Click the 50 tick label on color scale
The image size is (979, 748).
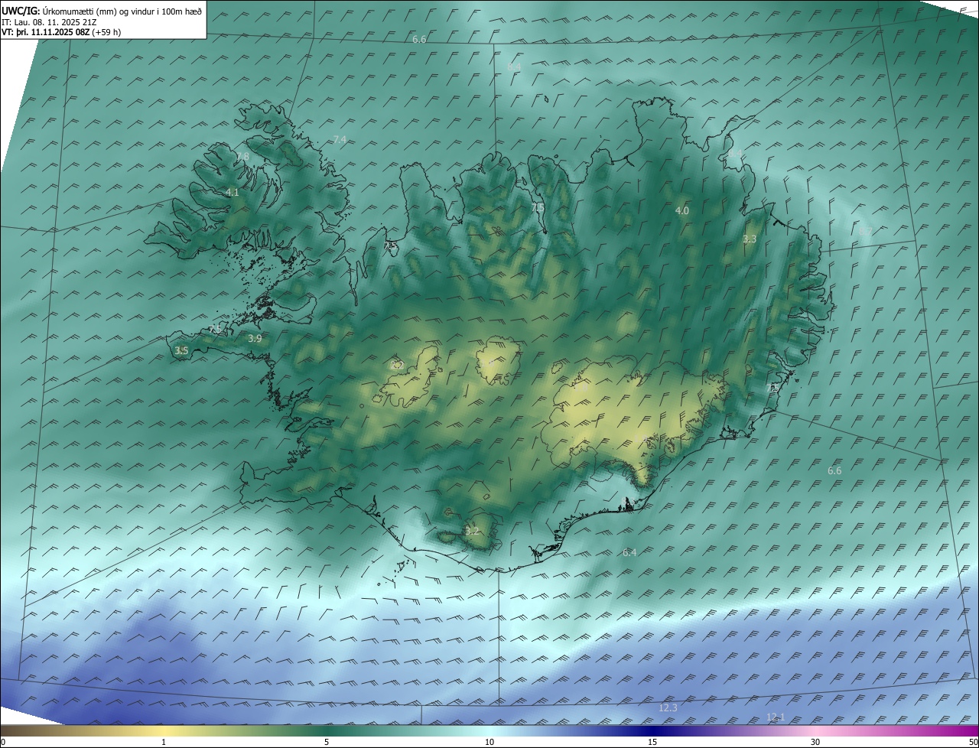coord(973,742)
